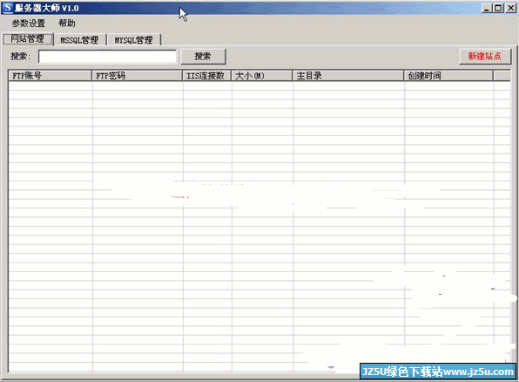Switch to the 网站管理 tab

coord(28,38)
